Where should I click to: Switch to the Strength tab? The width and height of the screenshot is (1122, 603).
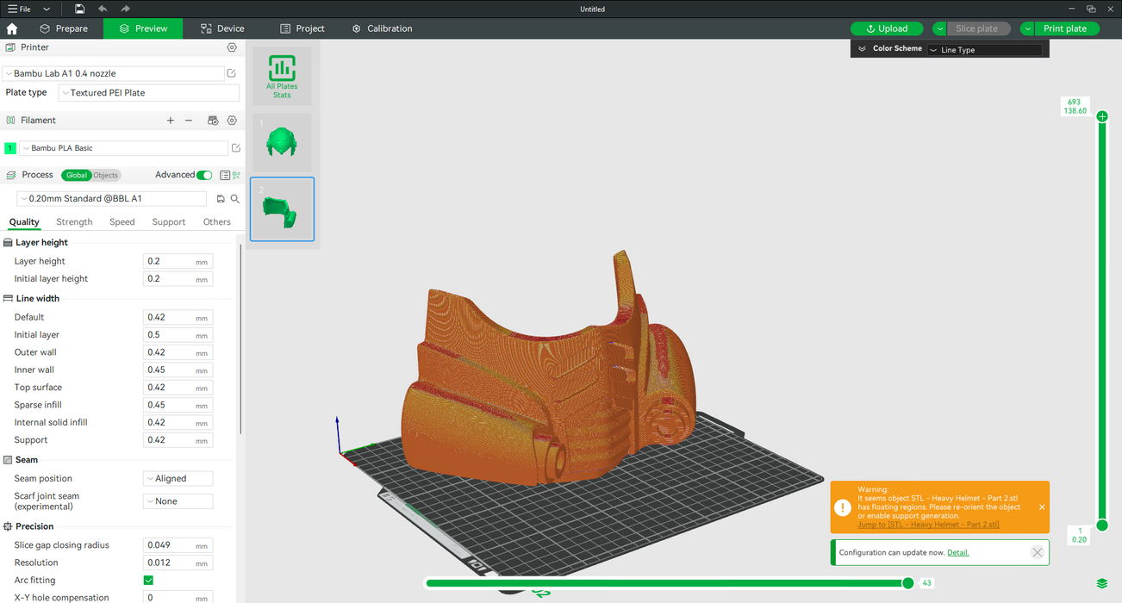74,222
